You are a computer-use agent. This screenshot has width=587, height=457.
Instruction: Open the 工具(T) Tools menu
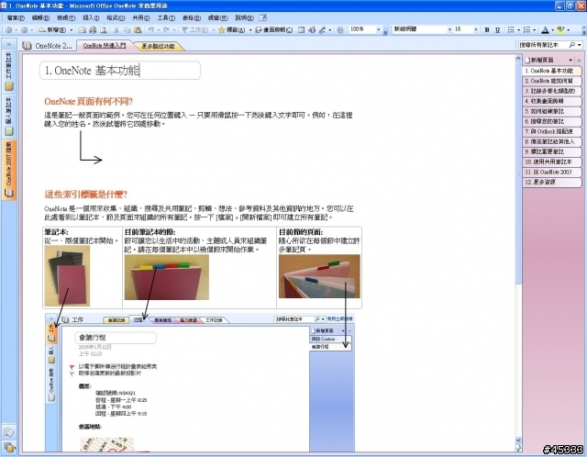[166, 17]
